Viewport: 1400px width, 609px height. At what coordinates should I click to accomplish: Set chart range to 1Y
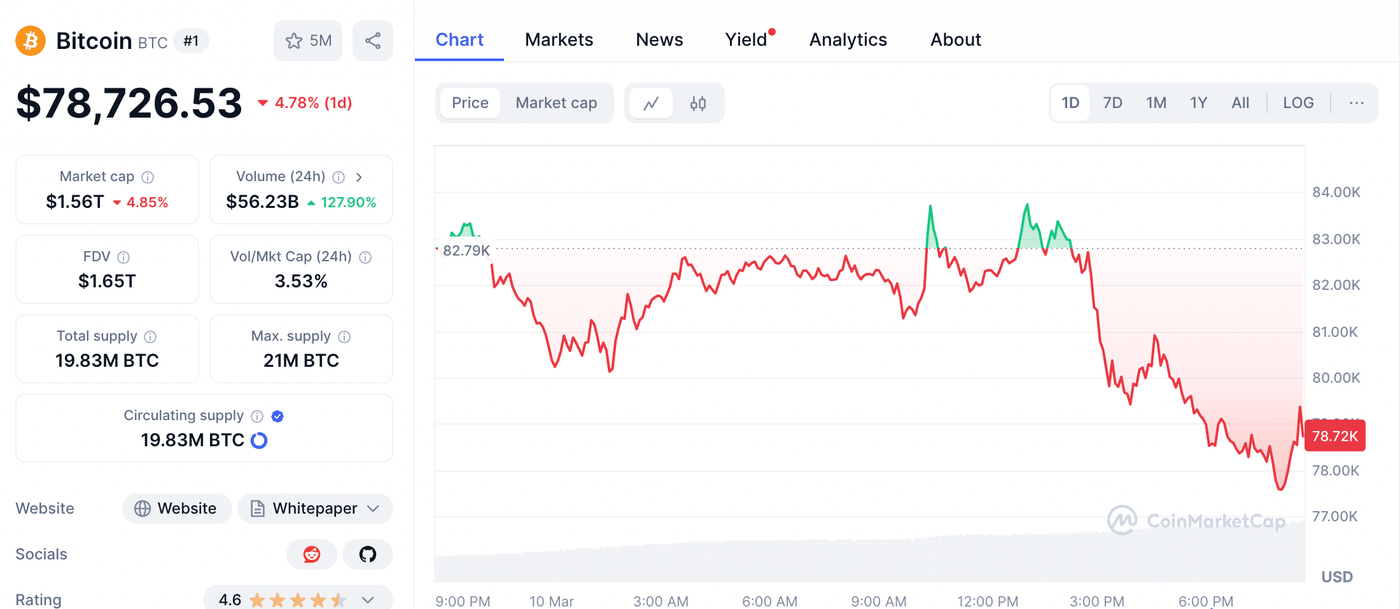point(1199,103)
